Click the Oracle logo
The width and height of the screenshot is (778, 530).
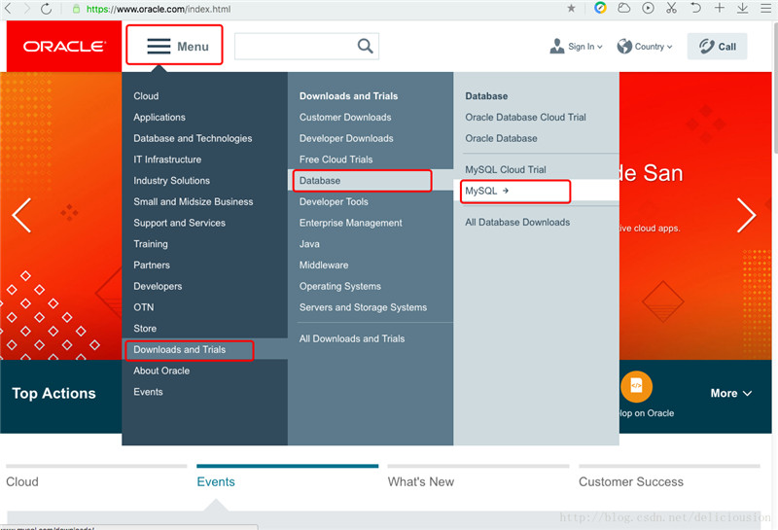click(64, 46)
